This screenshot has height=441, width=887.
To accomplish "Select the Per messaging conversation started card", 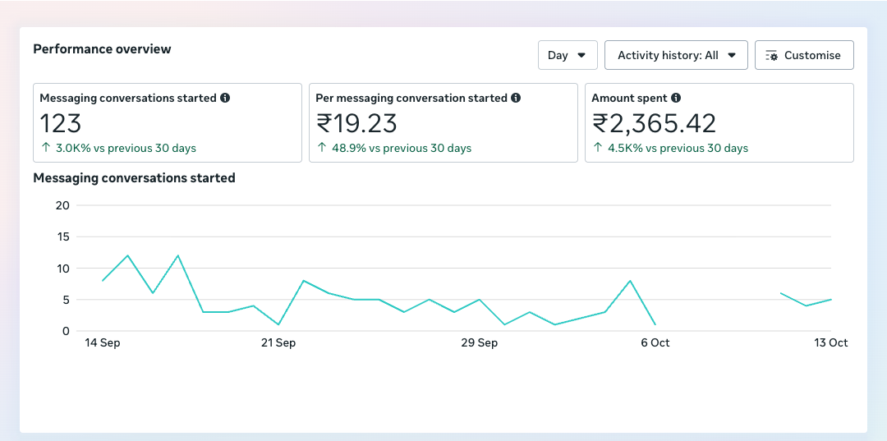I will coord(443,122).
